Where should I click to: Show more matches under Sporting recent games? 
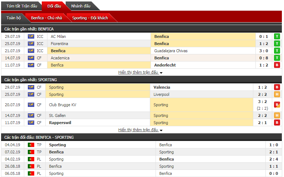140,130
